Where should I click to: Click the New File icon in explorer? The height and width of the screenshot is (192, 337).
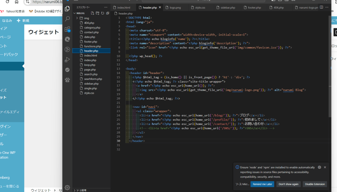tap(92, 13)
